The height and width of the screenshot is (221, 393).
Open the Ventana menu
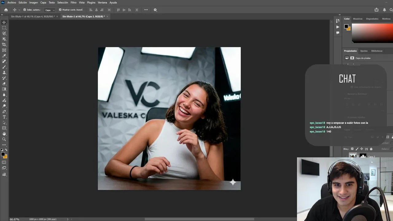click(102, 2)
